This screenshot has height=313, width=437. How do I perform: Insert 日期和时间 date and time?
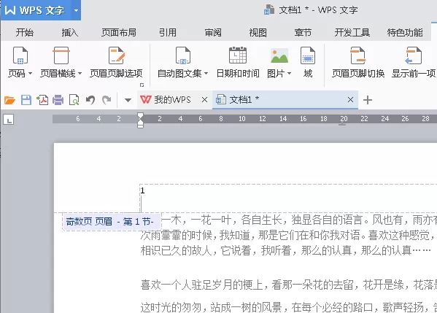(x=238, y=63)
